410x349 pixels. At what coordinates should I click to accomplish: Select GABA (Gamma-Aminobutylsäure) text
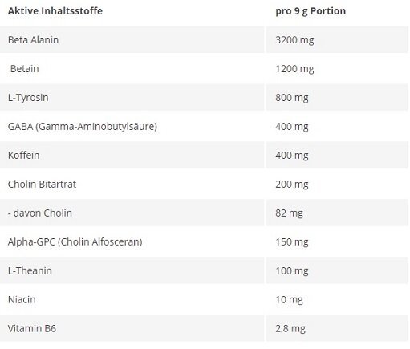tap(83, 126)
